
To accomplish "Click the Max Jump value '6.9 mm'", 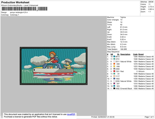I will click(x=123, y=47).
